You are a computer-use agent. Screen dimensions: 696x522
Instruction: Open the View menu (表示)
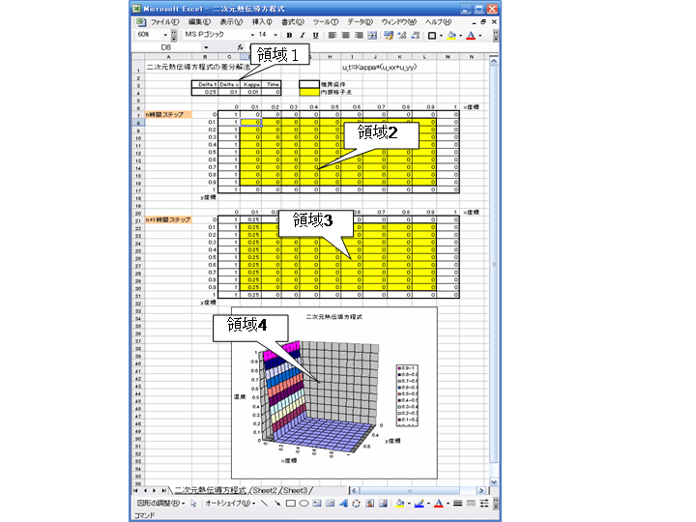pos(231,21)
